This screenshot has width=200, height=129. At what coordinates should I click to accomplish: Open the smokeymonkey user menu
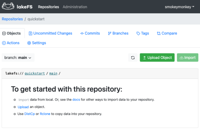pos(179,7)
